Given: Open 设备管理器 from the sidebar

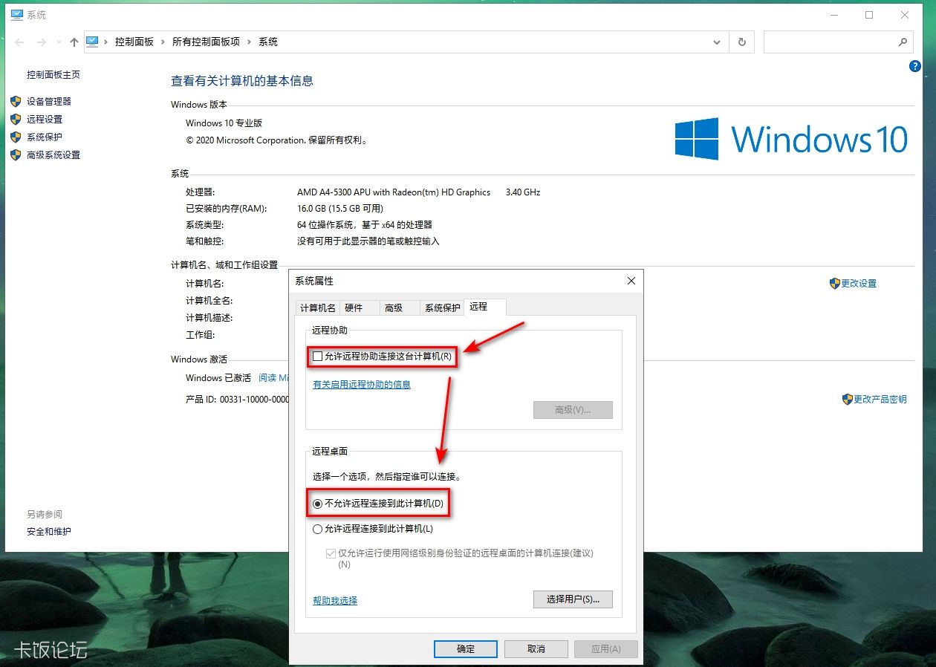Looking at the screenshot, I should (x=49, y=102).
